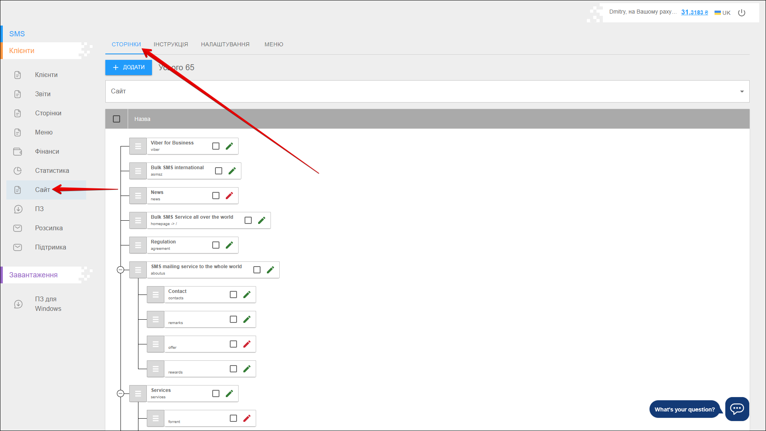Click the red pencil for offer page
Image resolution: width=766 pixels, height=431 pixels.
point(247,344)
